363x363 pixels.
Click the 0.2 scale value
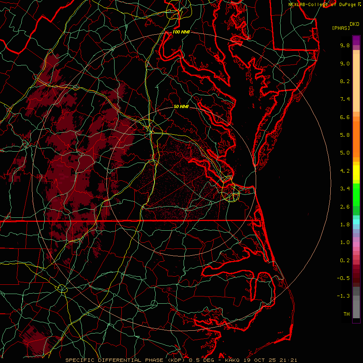point(345,261)
